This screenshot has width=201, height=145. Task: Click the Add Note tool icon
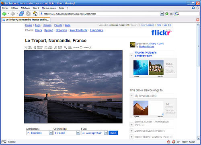point(26,48)
